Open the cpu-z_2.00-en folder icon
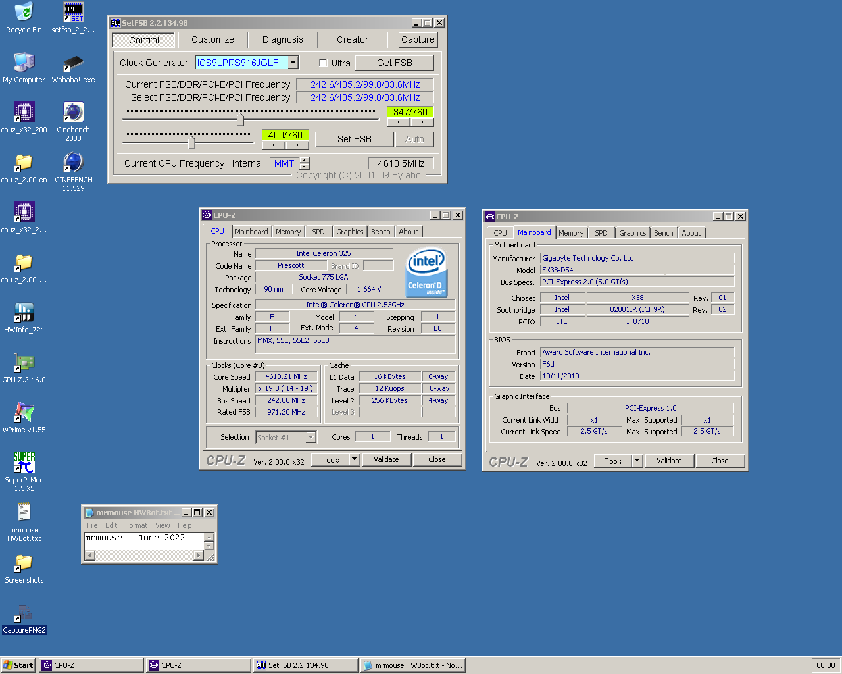 point(24,168)
